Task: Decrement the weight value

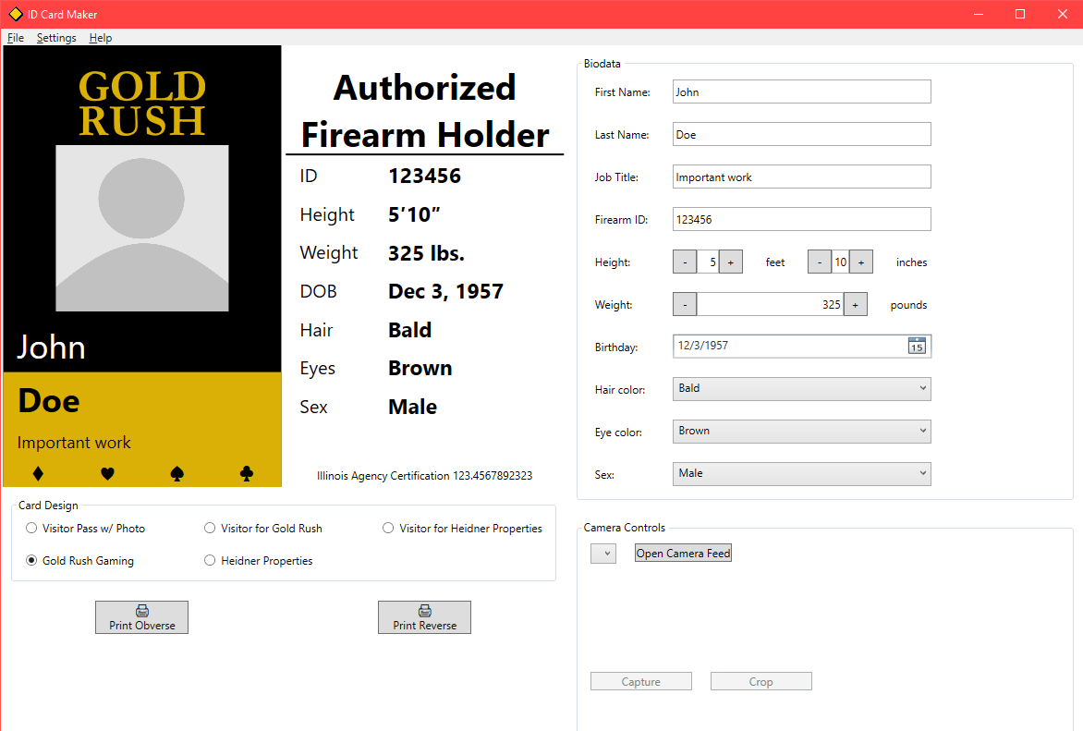Action: [685, 304]
